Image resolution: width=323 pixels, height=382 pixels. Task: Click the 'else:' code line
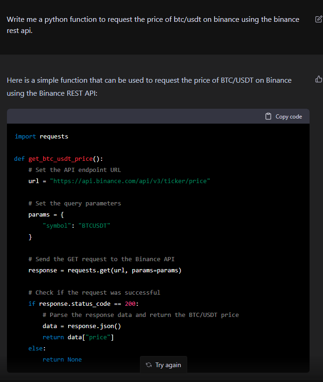pyautogui.click(x=37, y=349)
